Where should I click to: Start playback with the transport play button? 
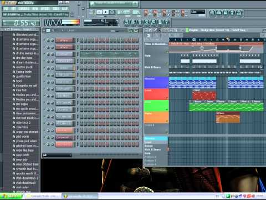99,12
